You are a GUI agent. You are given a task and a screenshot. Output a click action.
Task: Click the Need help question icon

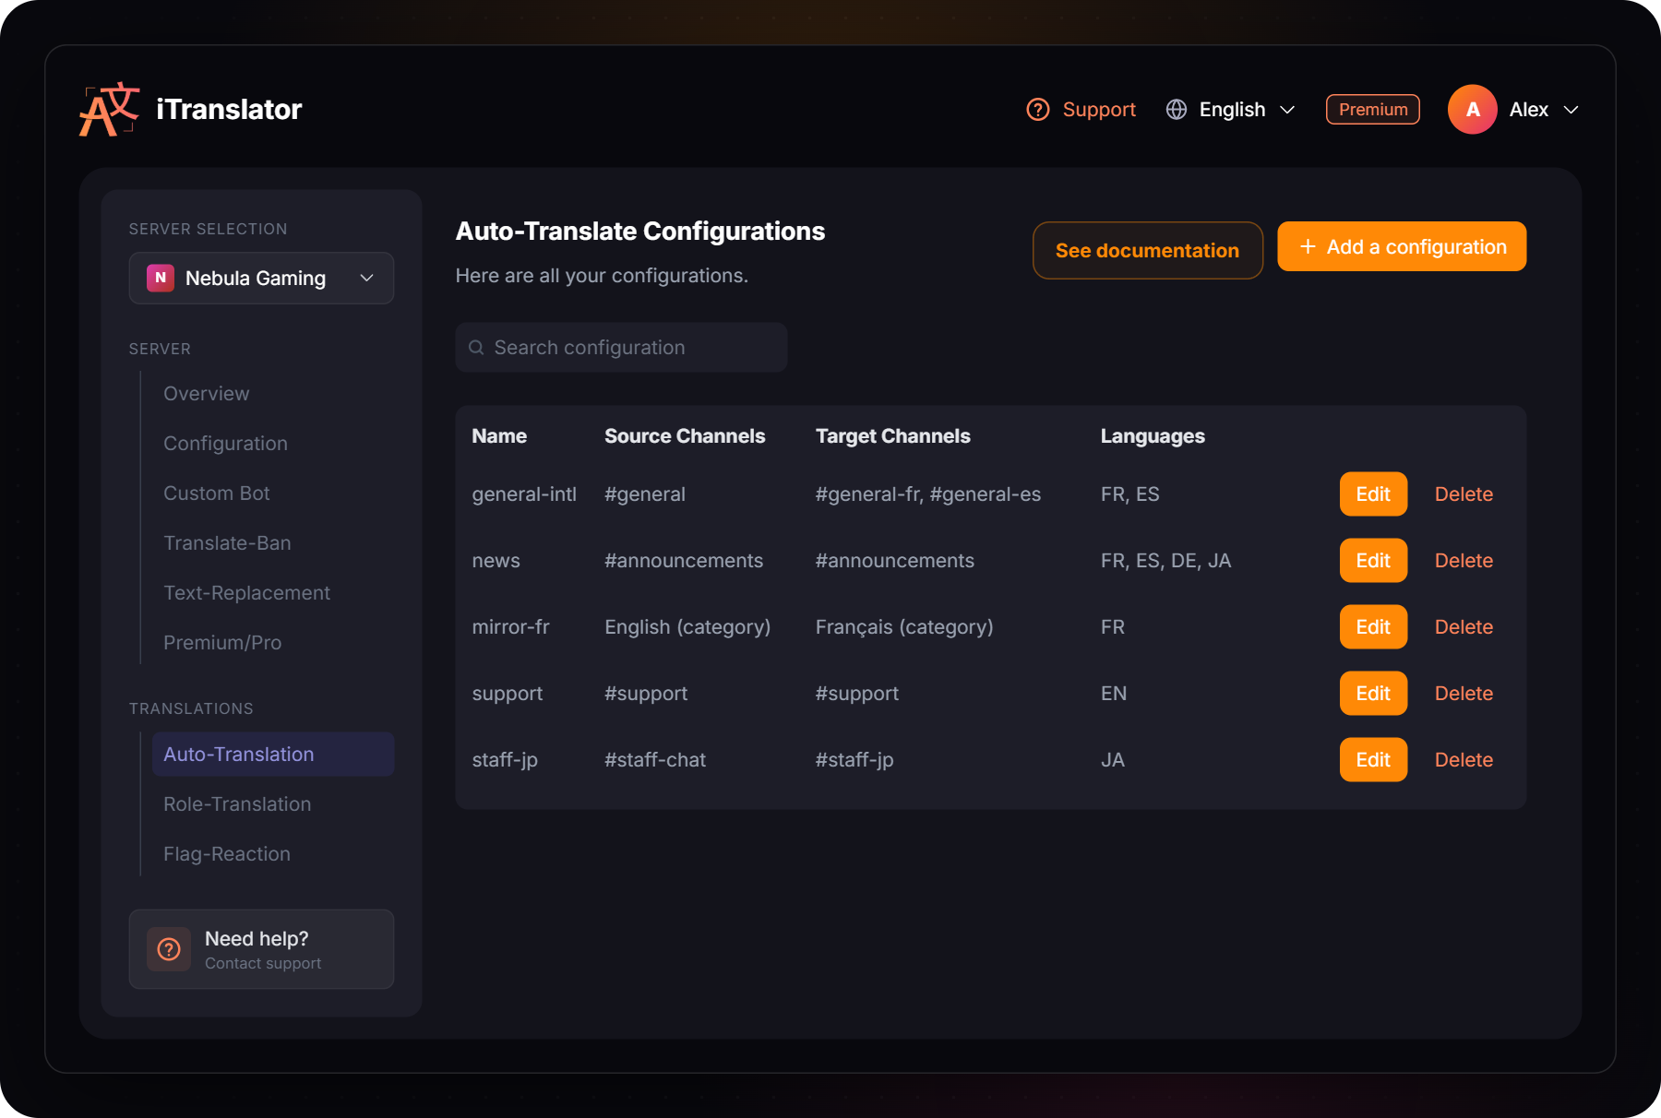pos(169,949)
